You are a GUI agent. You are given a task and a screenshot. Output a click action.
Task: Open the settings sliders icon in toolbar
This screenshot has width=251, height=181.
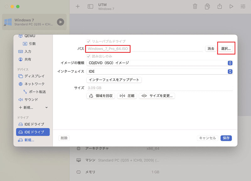point(243,7)
